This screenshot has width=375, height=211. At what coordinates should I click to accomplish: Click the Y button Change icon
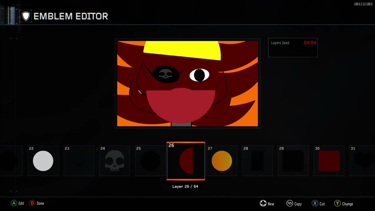(x=337, y=203)
